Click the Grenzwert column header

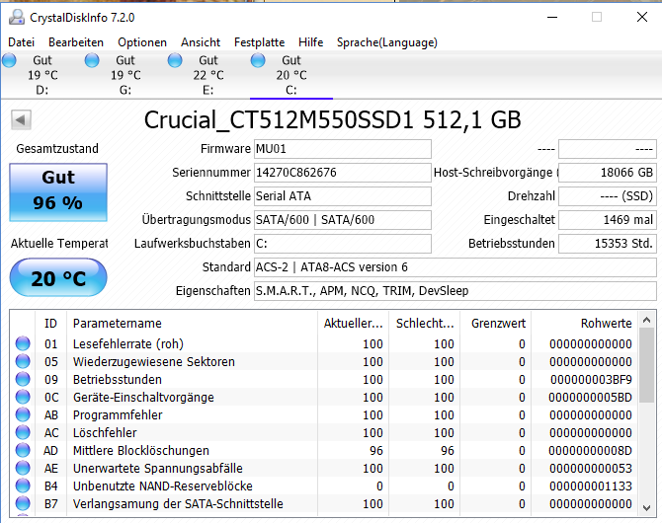(x=496, y=323)
